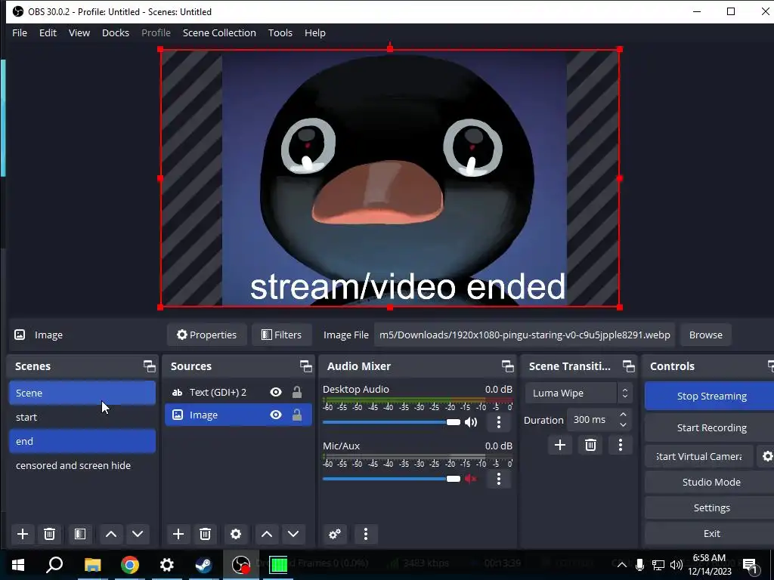Unmute Mic/Aux speaker icon

click(471, 478)
